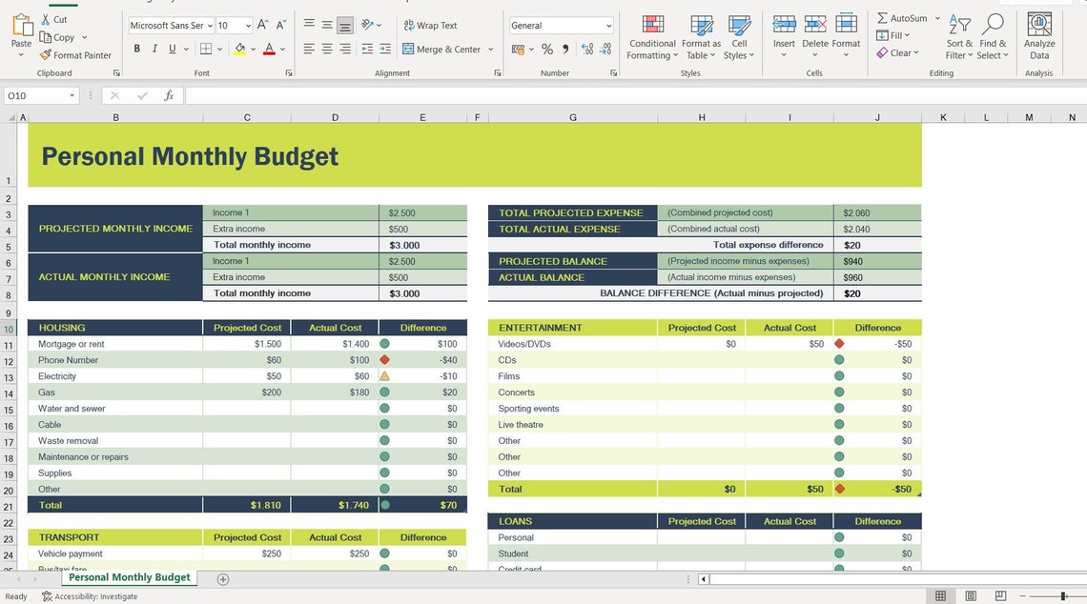The width and height of the screenshot is (1087, 604).
Task: Apply Percent Style to the selection
Action: coord(548,48)
